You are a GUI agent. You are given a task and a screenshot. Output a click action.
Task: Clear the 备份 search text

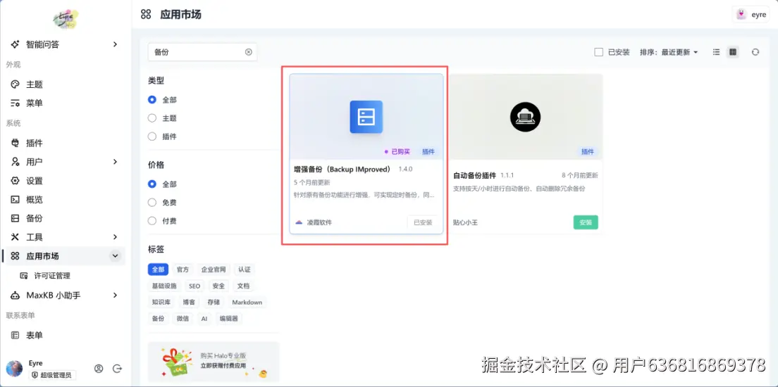pyautogui.click(x=249, y=52)
